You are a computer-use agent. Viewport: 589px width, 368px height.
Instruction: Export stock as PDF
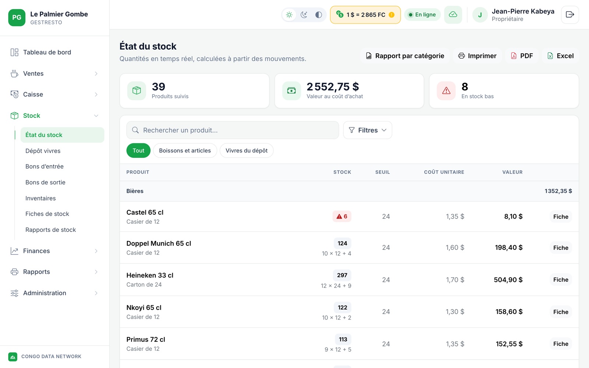(x=522, y=56)
